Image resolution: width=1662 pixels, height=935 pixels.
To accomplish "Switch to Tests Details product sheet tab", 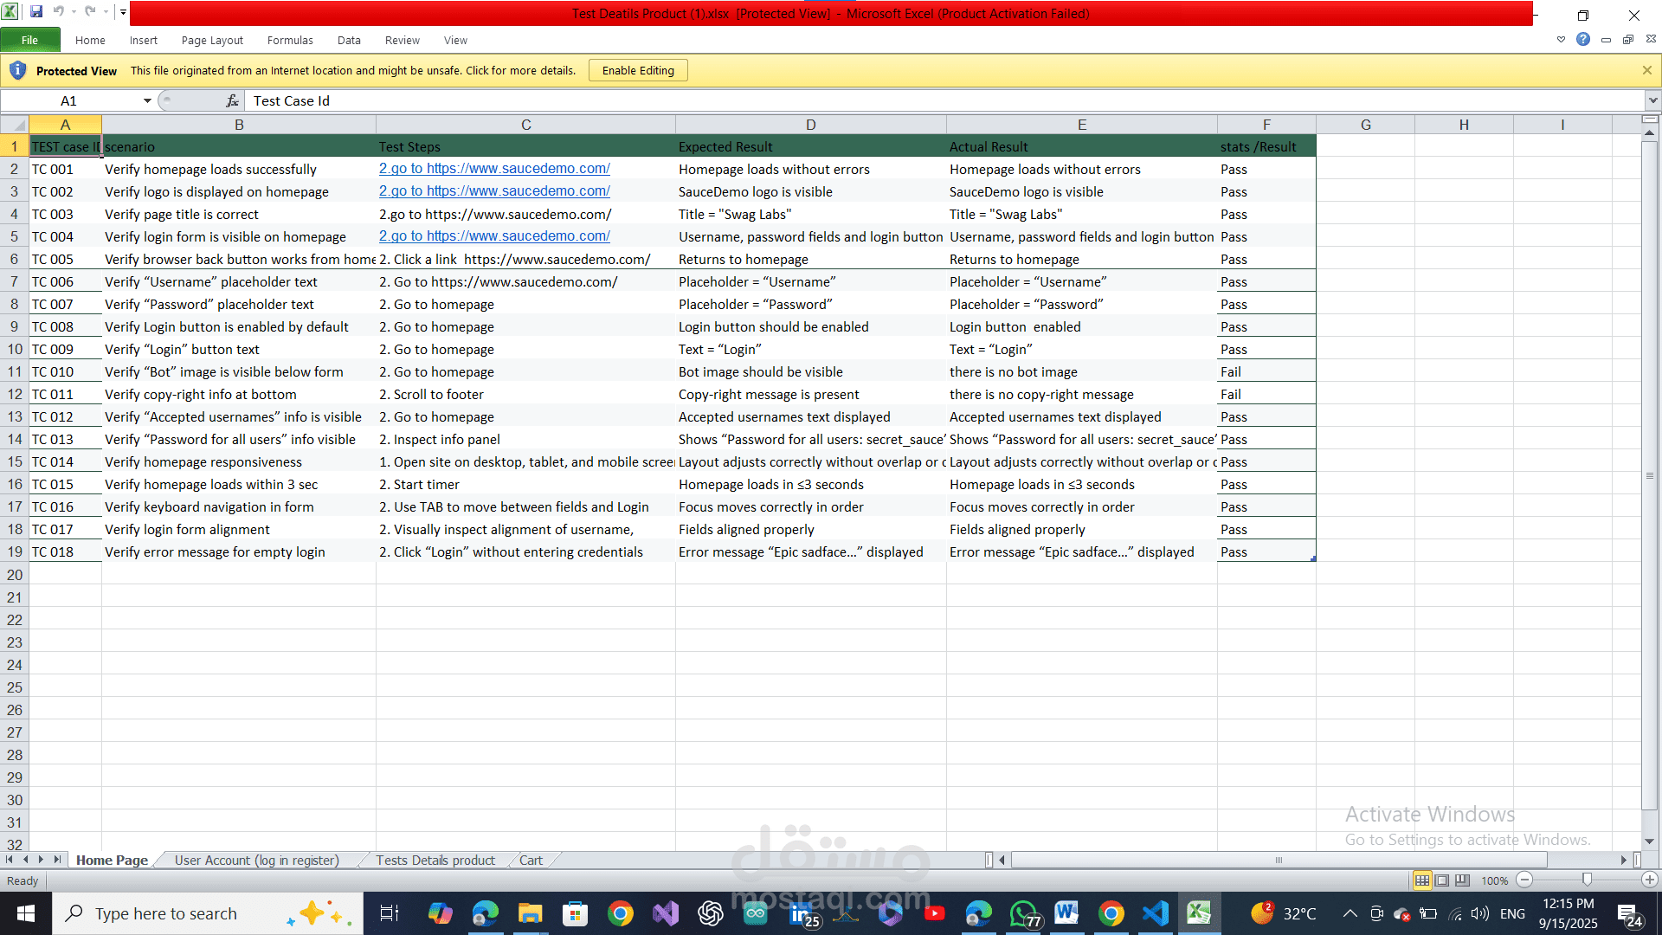I will [x=435, y=861].
